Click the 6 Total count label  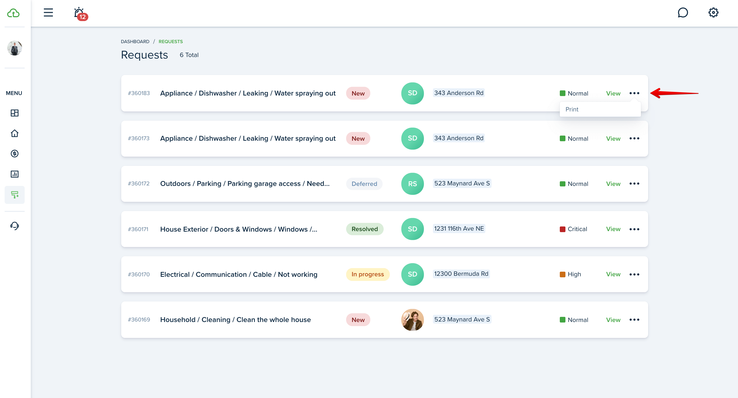click(189, 55)
